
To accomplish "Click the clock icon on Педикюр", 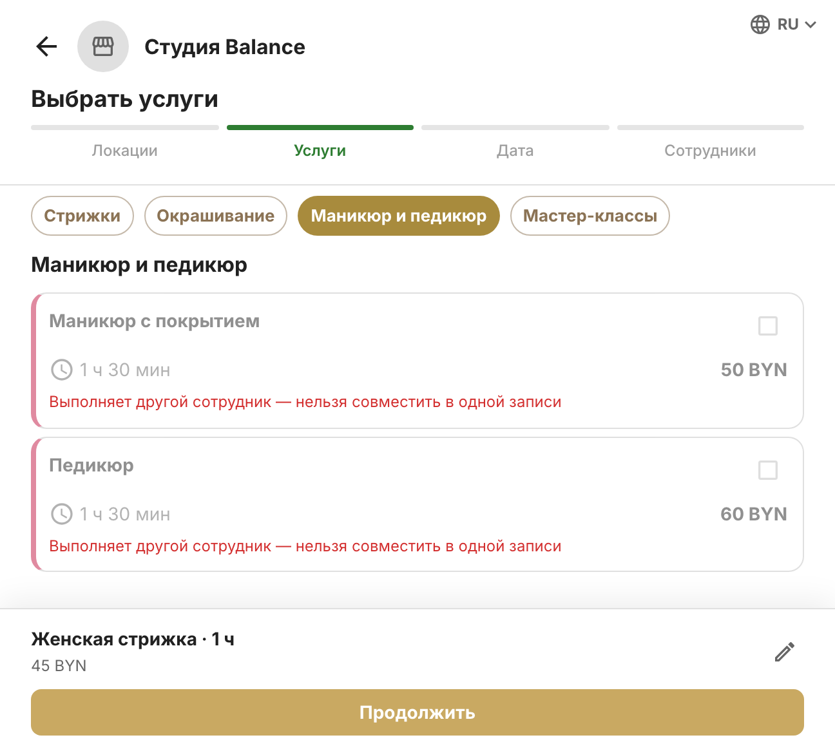I will [62, 514].
